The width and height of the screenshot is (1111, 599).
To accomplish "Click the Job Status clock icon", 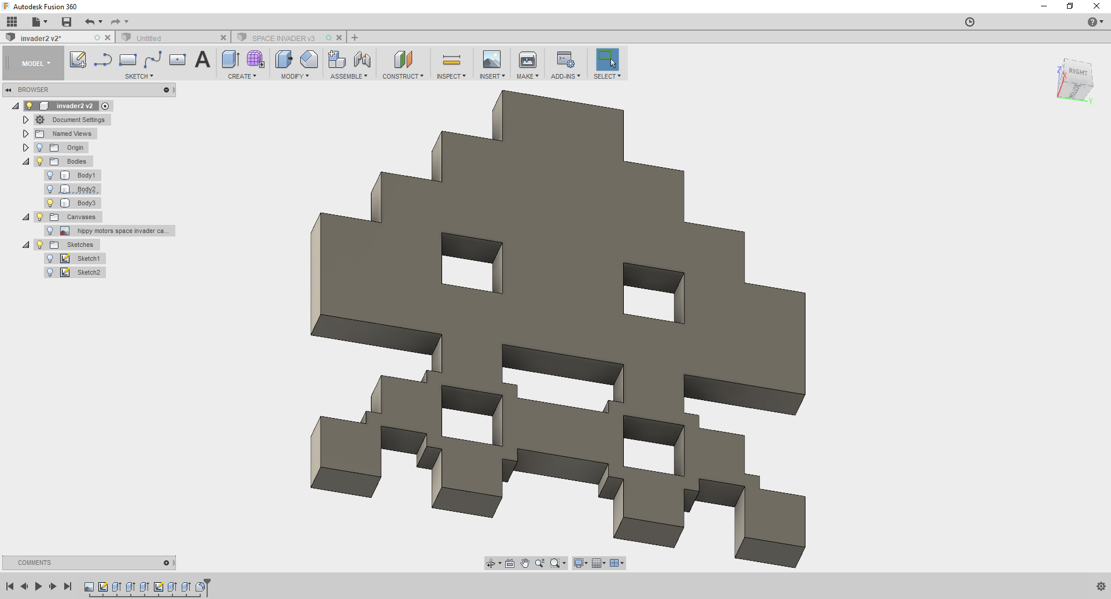I will pyautogui.click(x=970, y=22).
